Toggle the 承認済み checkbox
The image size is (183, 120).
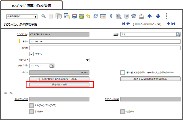click(x=31, y=112)
